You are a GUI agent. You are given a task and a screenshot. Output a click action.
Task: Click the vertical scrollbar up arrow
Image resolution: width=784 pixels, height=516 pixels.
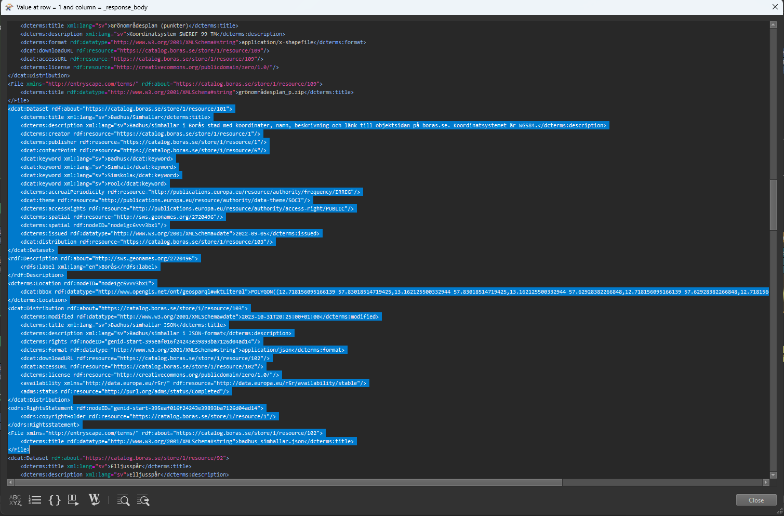click(773, 25)
